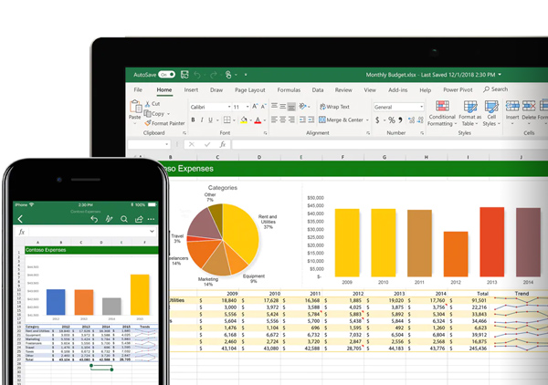The height and width of the screenshot is (385, 548).
Task: Select the Home ribbon tab
Action: coord(163,90)
